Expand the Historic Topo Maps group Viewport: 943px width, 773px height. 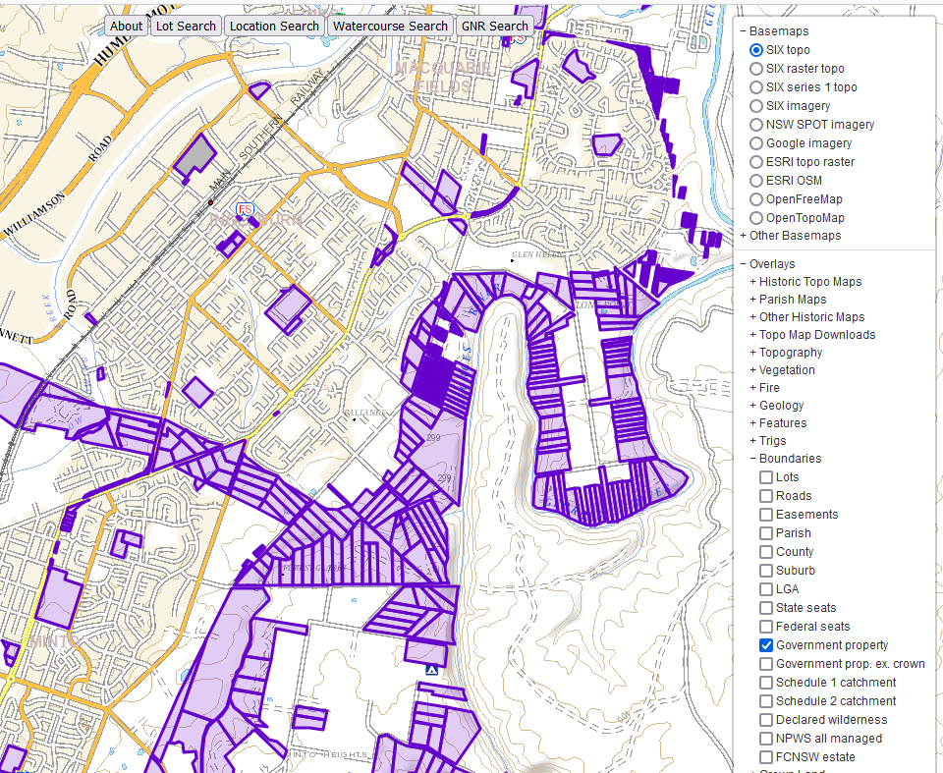click(805, 282)
